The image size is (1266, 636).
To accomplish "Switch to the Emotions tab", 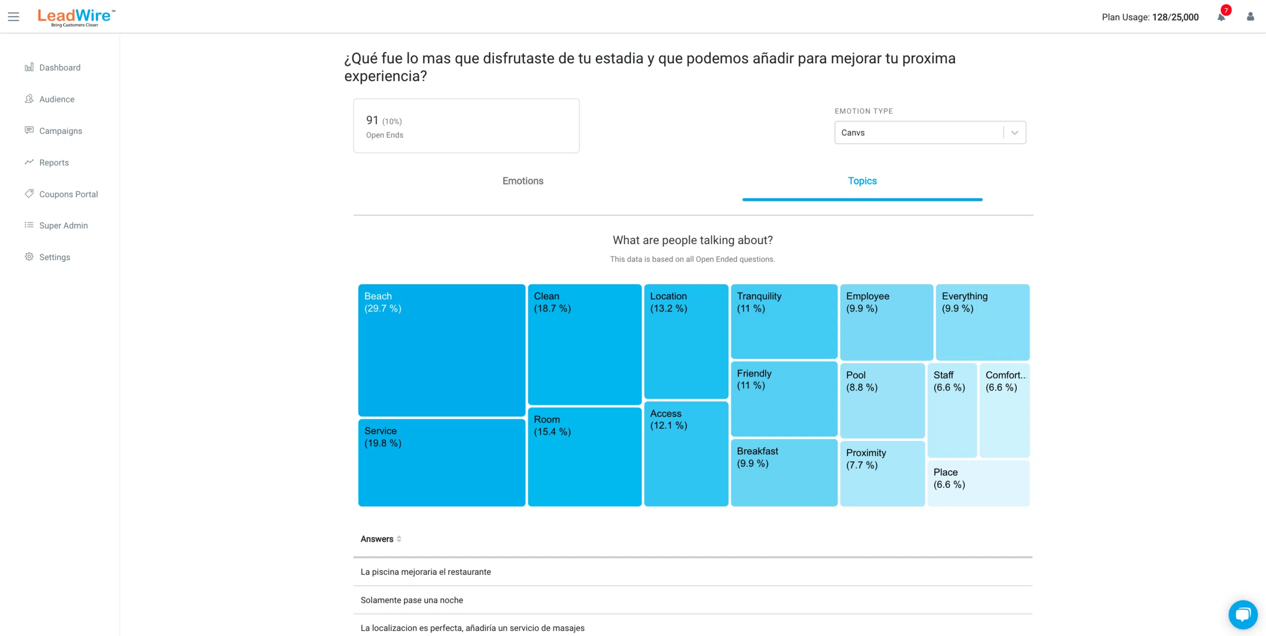I will coord(523,181).
